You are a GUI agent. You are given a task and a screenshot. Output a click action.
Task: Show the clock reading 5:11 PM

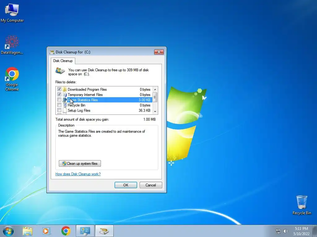301,229
